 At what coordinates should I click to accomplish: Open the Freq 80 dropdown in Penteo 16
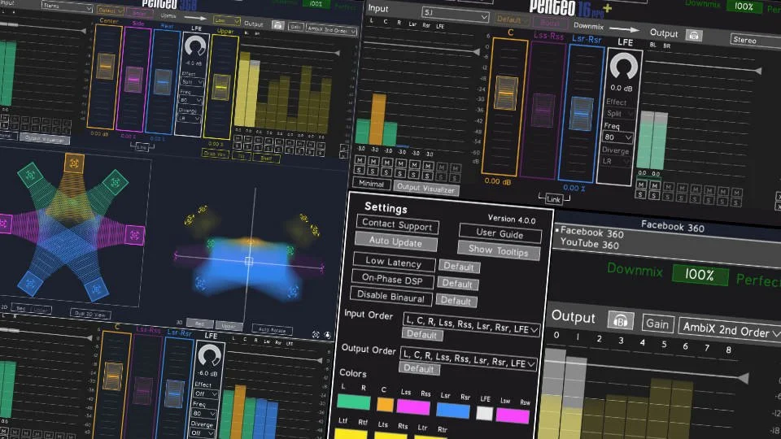pos(617,137)
